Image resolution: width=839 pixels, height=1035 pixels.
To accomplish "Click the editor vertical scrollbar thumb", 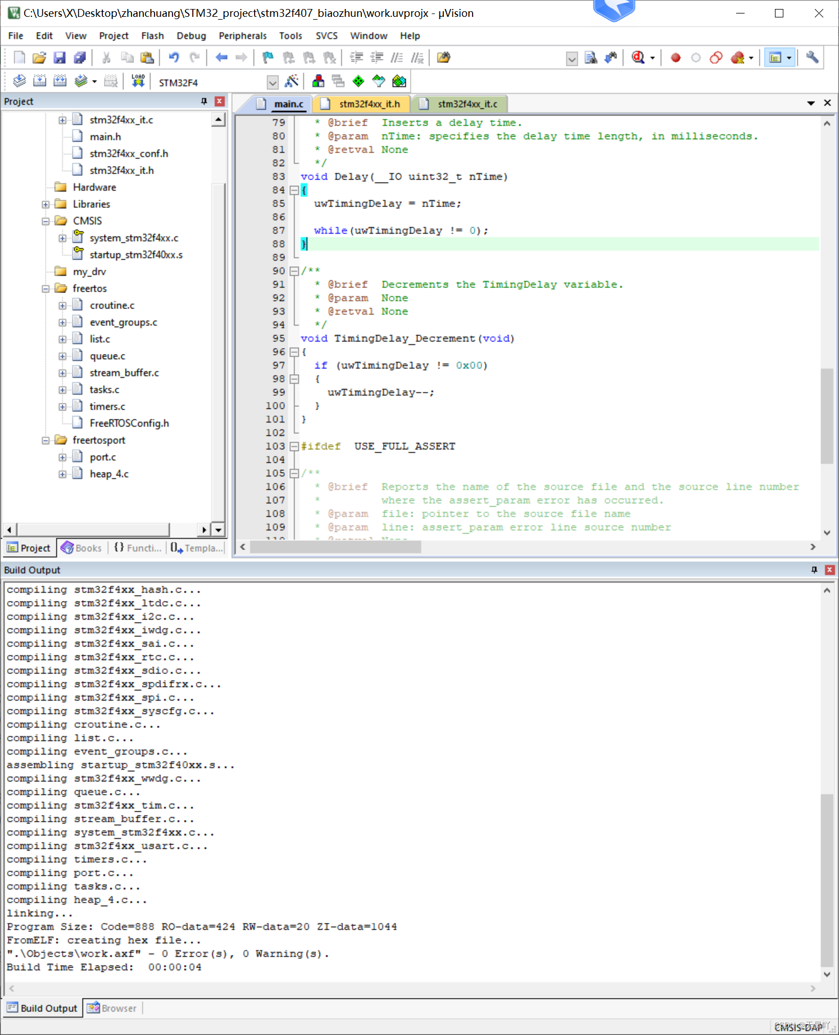I will pos(826,416).
